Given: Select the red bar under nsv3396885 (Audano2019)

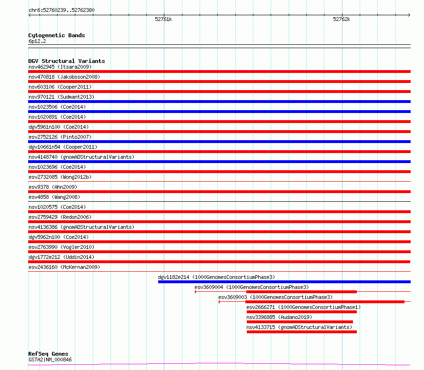Looking at the screenshot, I should point(300,322).
